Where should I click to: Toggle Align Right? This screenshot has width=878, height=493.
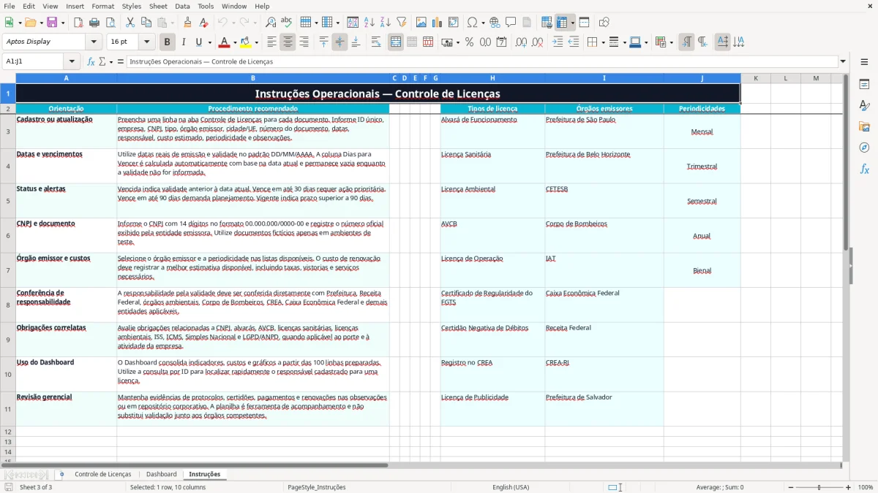tap(304, 42)
